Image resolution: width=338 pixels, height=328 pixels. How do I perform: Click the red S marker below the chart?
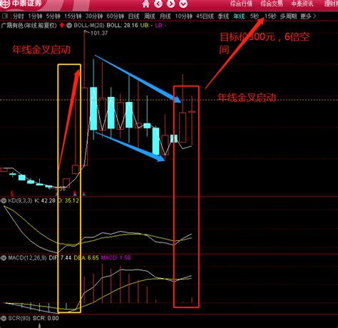pos(11,193)
